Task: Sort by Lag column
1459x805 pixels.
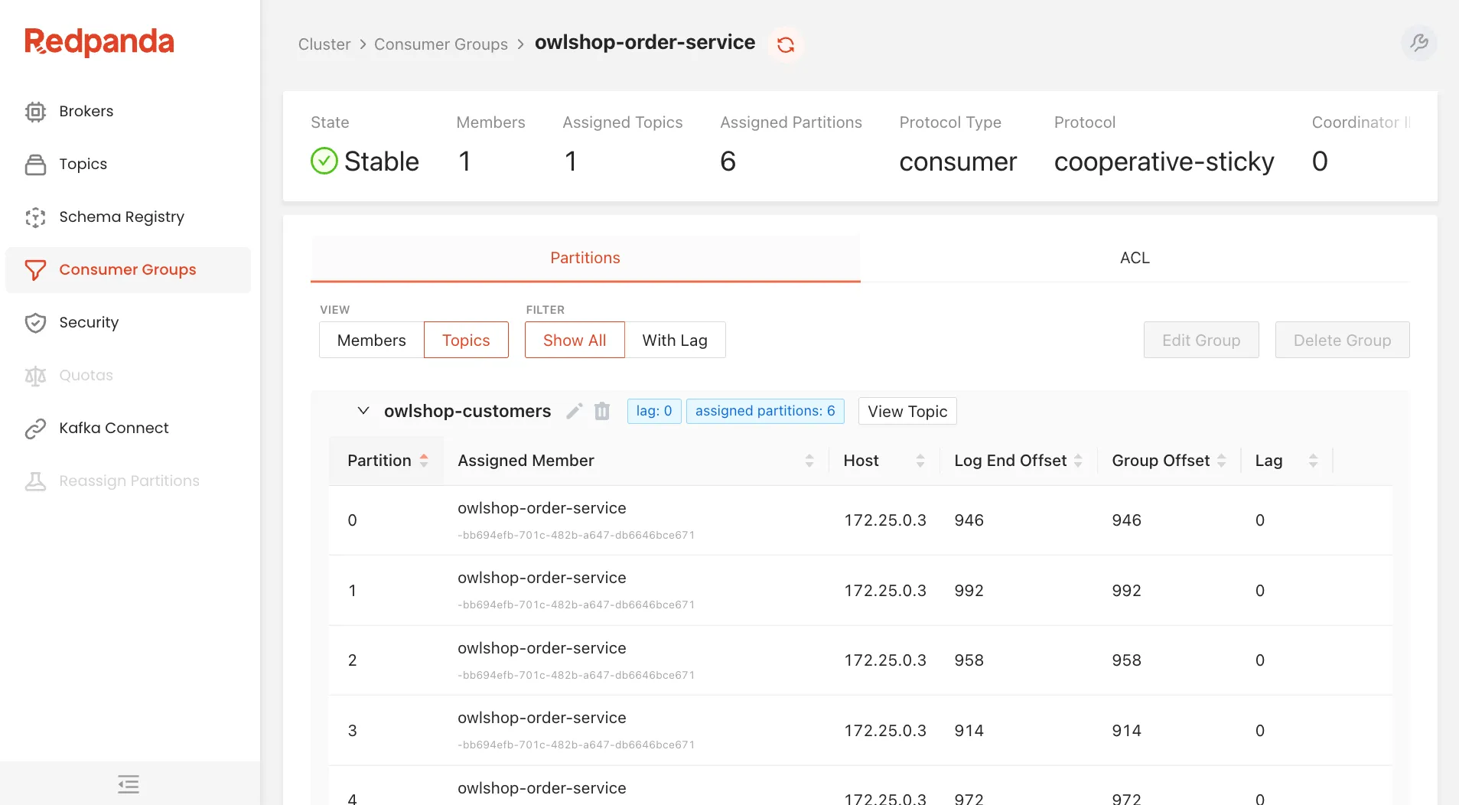Action: pos(1286,461)
